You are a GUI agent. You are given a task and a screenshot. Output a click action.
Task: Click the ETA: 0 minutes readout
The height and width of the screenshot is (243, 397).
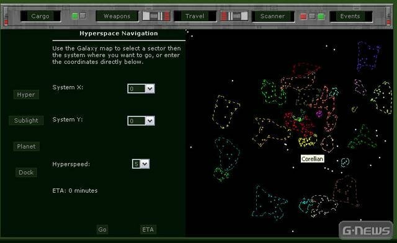(x=75, y=190)
